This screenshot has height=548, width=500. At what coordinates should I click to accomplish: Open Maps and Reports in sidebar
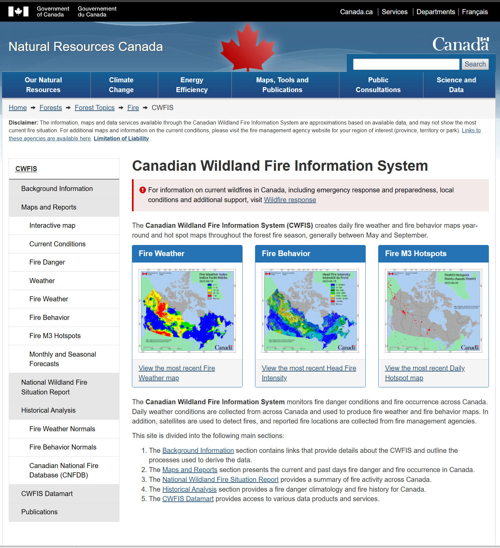pyautogui.click(x=64, y=207)
